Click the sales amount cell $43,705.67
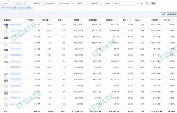Viewport: 177px width, 113px height. pos(78,24)
